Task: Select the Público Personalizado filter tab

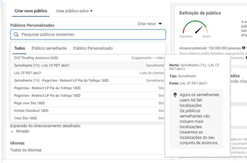Action: (x=93, y=48)
